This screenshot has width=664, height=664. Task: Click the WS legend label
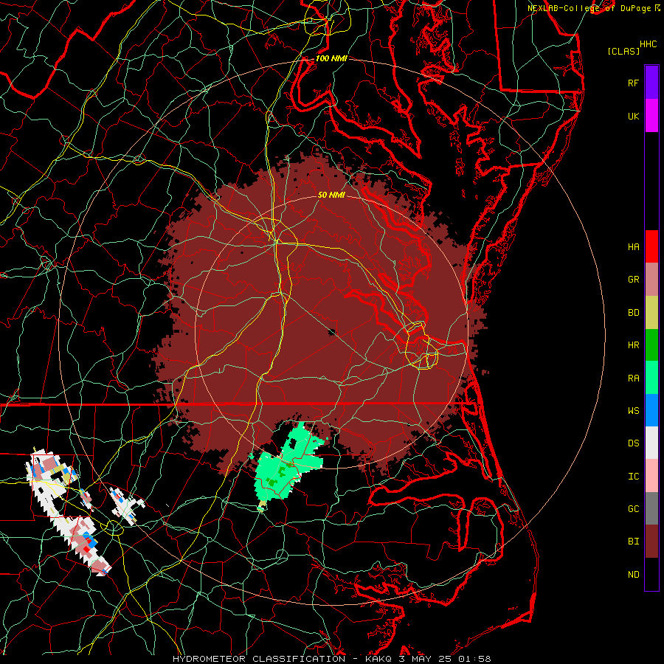(x=633, y=410)
